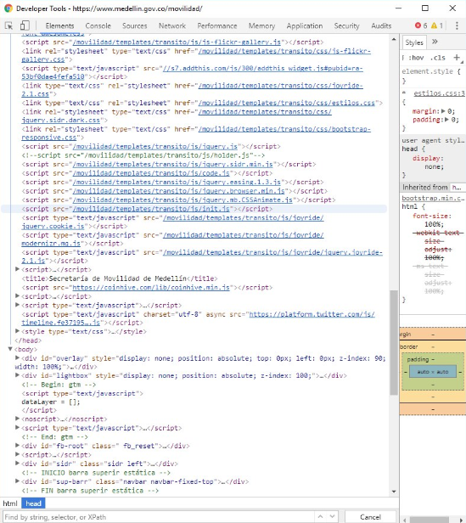Open the jquery.js script link
The image size is (466, 523).
155,146
